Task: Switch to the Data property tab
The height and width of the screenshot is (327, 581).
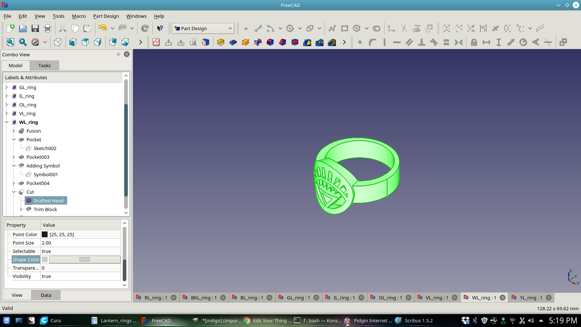Action: click(x=46, y=295)
